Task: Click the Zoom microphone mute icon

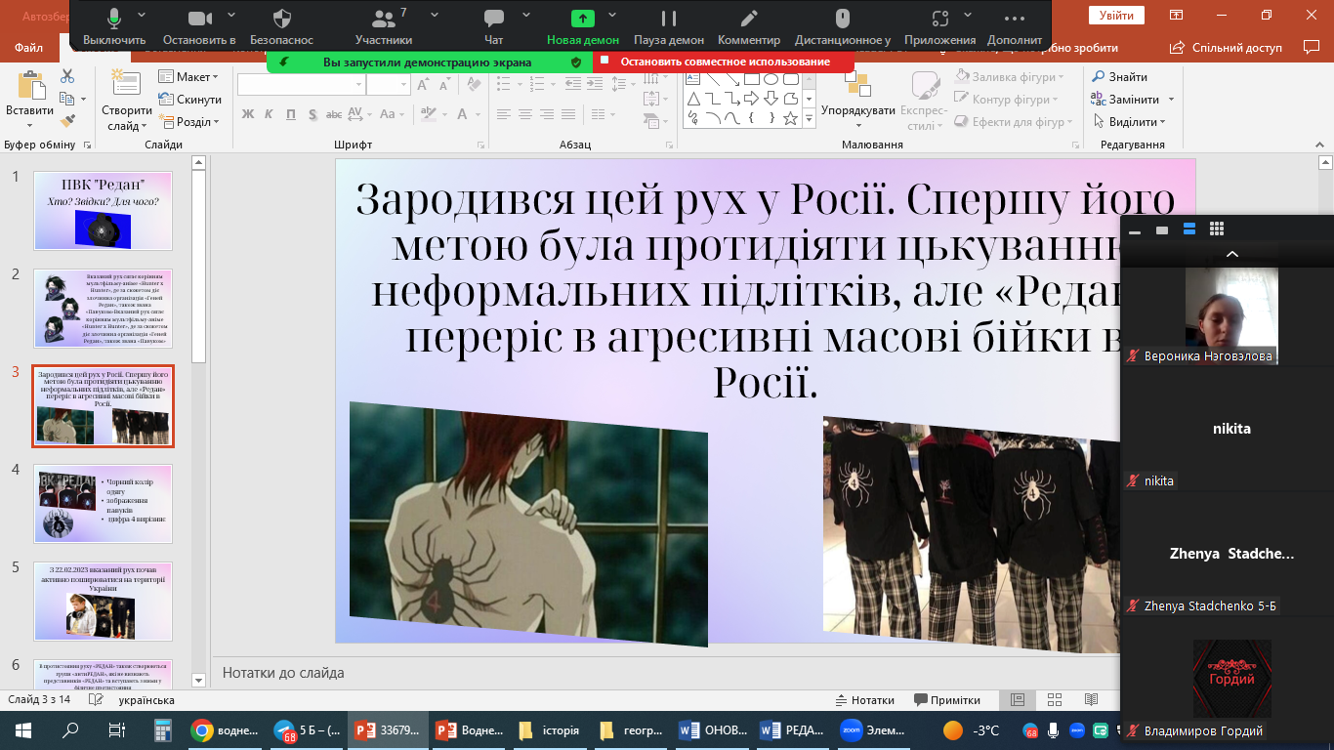Action: point(114,18)
